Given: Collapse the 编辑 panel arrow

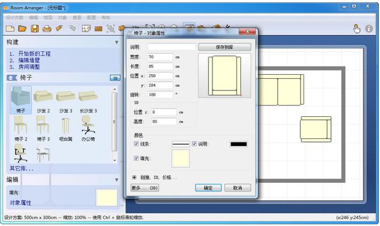Looking at the screenshot, I should pos(117,180).
